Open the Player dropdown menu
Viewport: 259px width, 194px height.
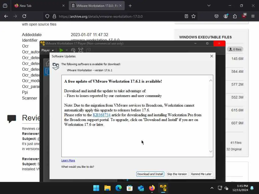pyautogui.click(x=47, y=50)
